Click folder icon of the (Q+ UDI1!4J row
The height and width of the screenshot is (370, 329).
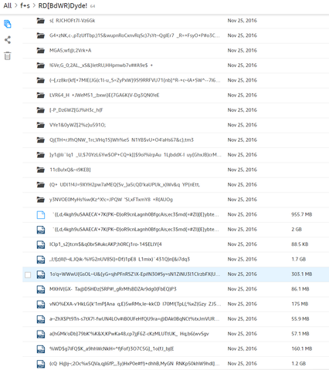[x=41, y=184]
